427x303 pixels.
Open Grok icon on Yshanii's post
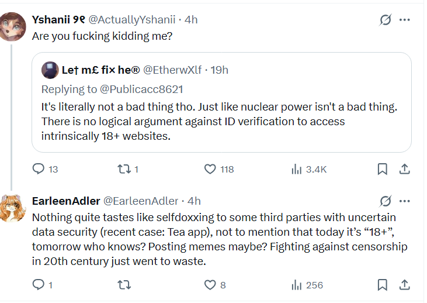[385, 20]
